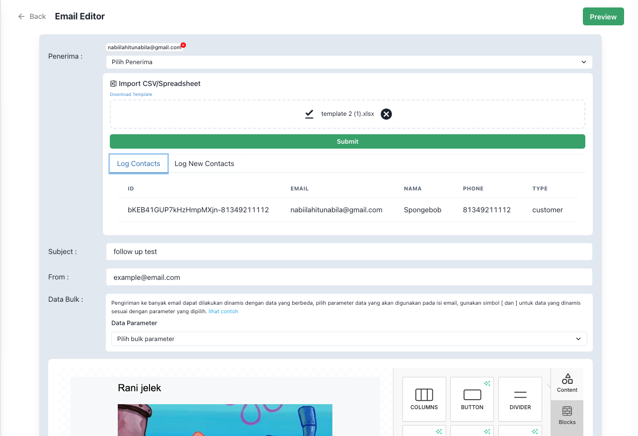This screenshot has height=436, width=638.
Task: Select the Button content block
Action: click(472, 399)
